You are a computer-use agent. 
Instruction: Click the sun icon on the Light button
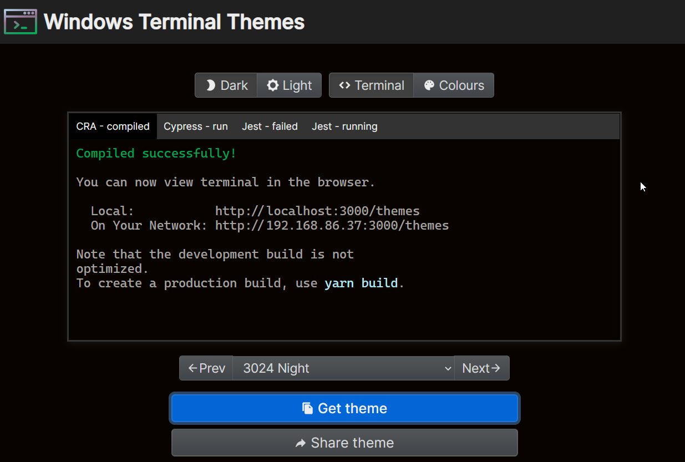point(272,85)
